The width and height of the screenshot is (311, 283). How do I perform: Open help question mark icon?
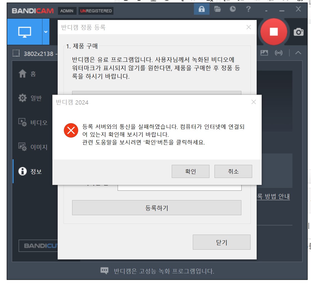tap(248, 9)
